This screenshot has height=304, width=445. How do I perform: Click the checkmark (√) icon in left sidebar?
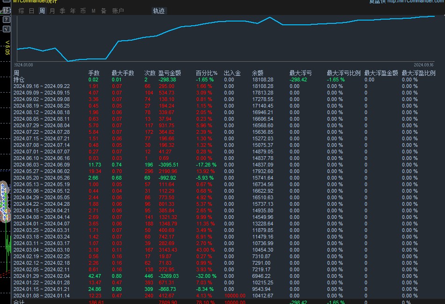(x=6, y=29)
